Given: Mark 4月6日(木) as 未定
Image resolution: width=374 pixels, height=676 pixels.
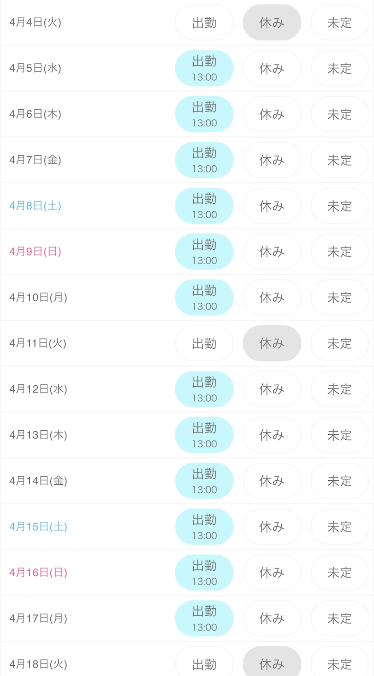Looking at the screenshot, I should (x=340, y=114).
